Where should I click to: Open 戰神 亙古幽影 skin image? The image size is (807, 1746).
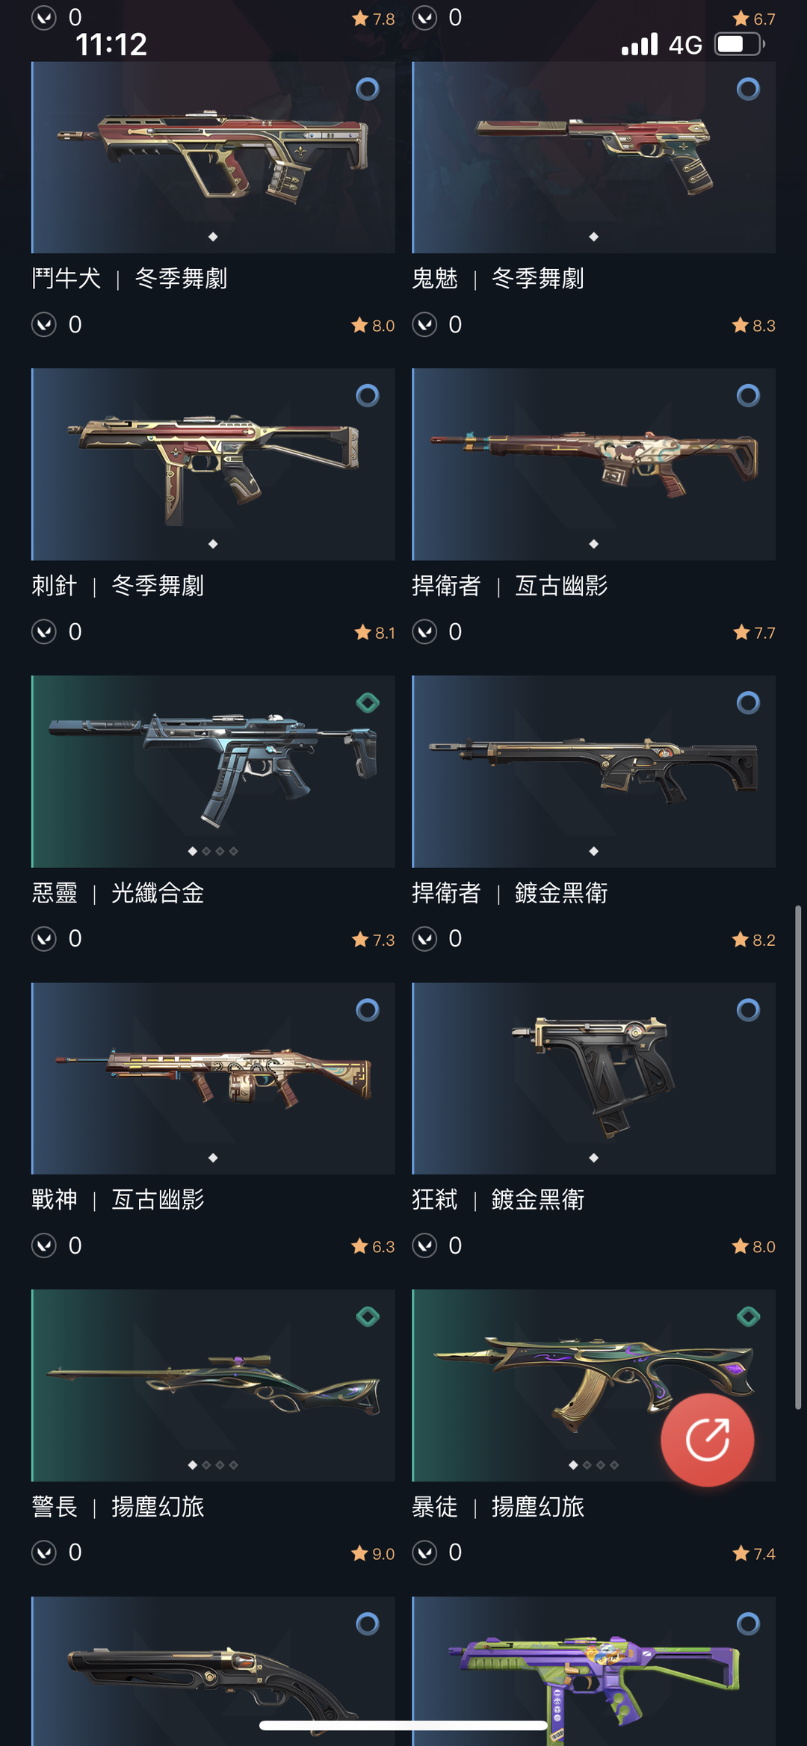point(213,1078)
